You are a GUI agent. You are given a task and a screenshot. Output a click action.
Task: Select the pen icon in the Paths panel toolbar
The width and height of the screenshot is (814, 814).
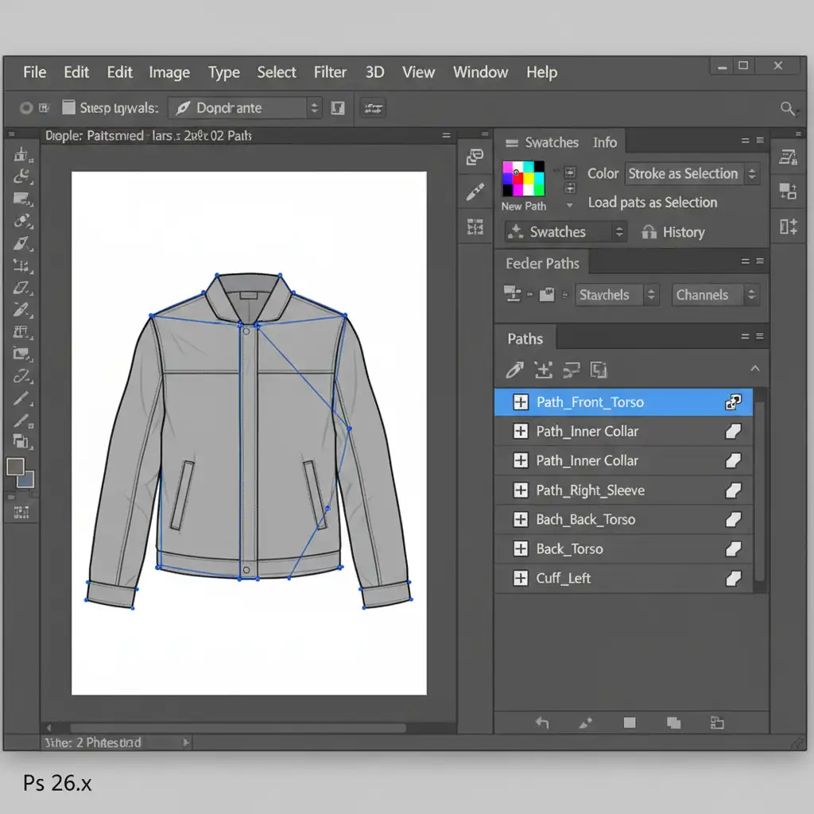coord(515,370)
